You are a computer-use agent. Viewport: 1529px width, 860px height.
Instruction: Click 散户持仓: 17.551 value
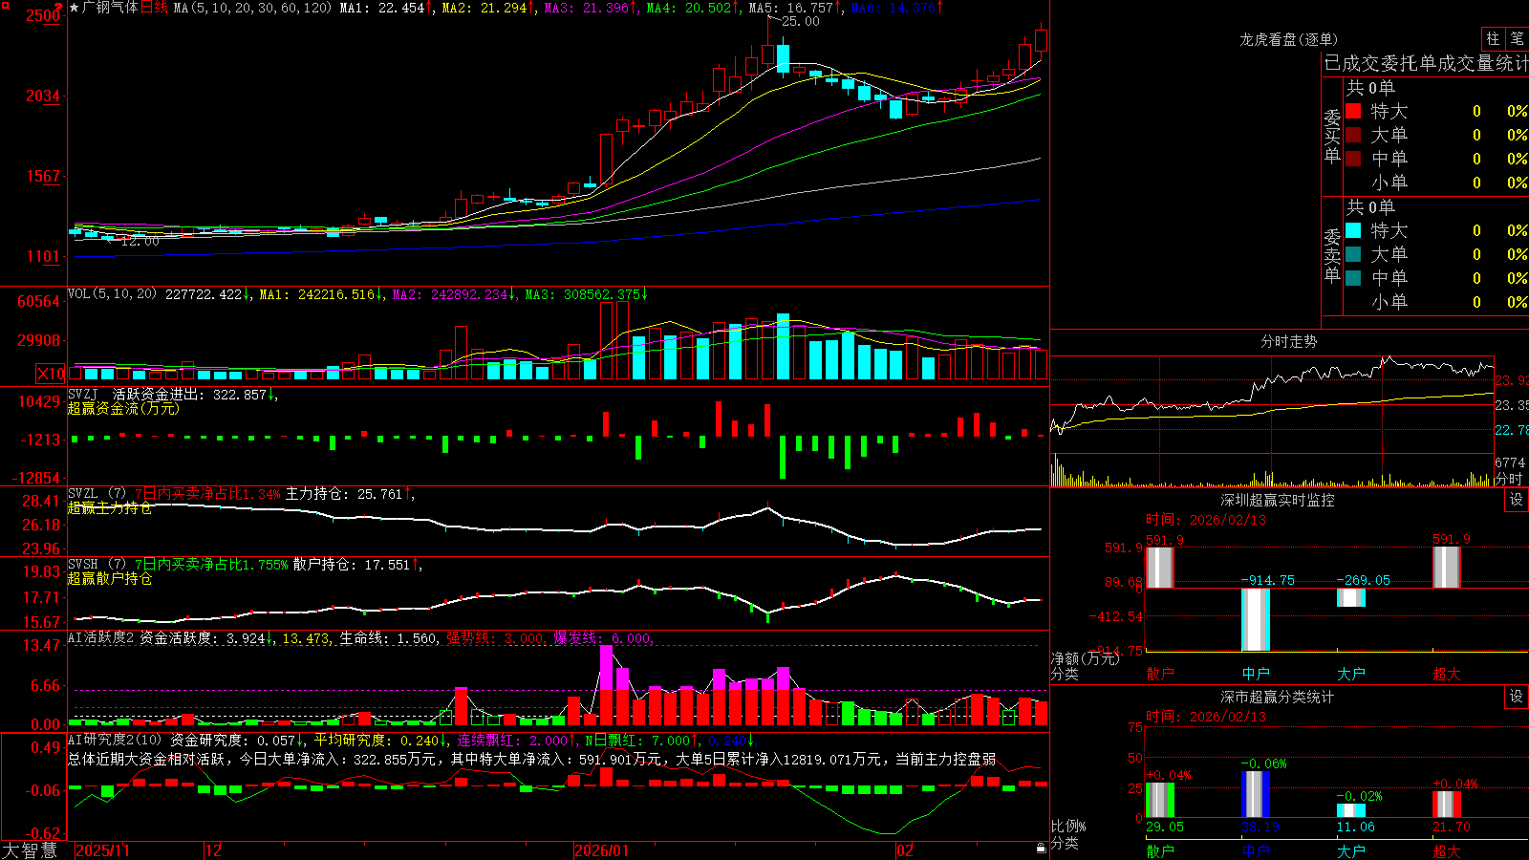click(356, 565)
